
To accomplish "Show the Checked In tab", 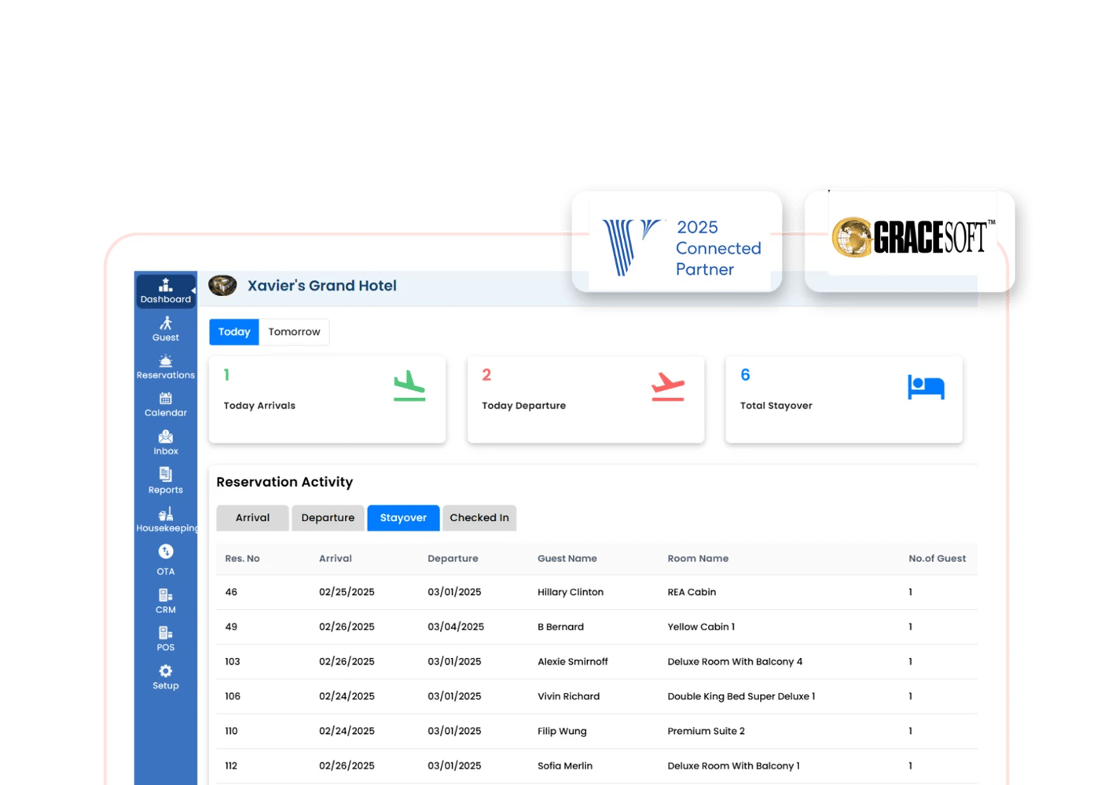I will 479,518.
